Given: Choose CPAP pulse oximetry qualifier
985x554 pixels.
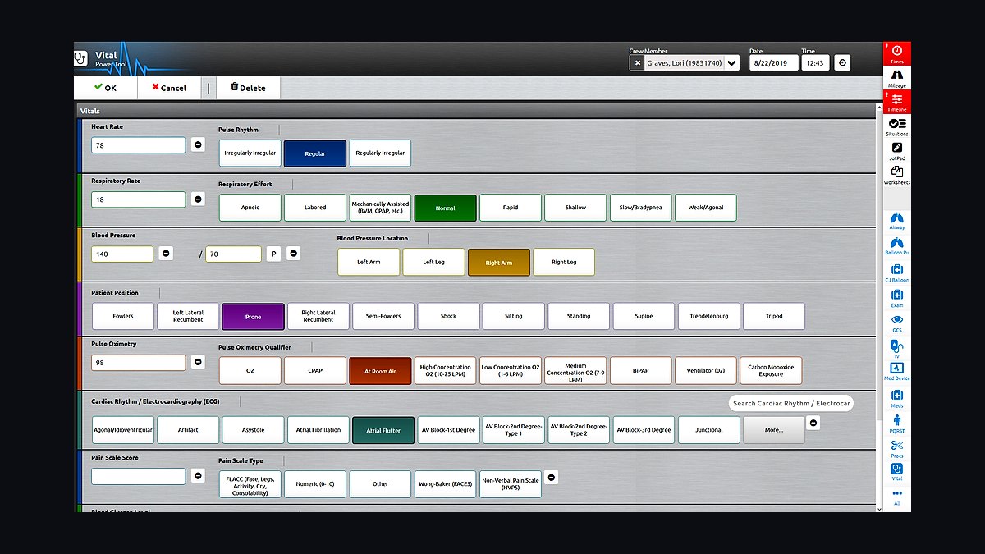Looking at the screenshot, I should (x=315, y=371).
